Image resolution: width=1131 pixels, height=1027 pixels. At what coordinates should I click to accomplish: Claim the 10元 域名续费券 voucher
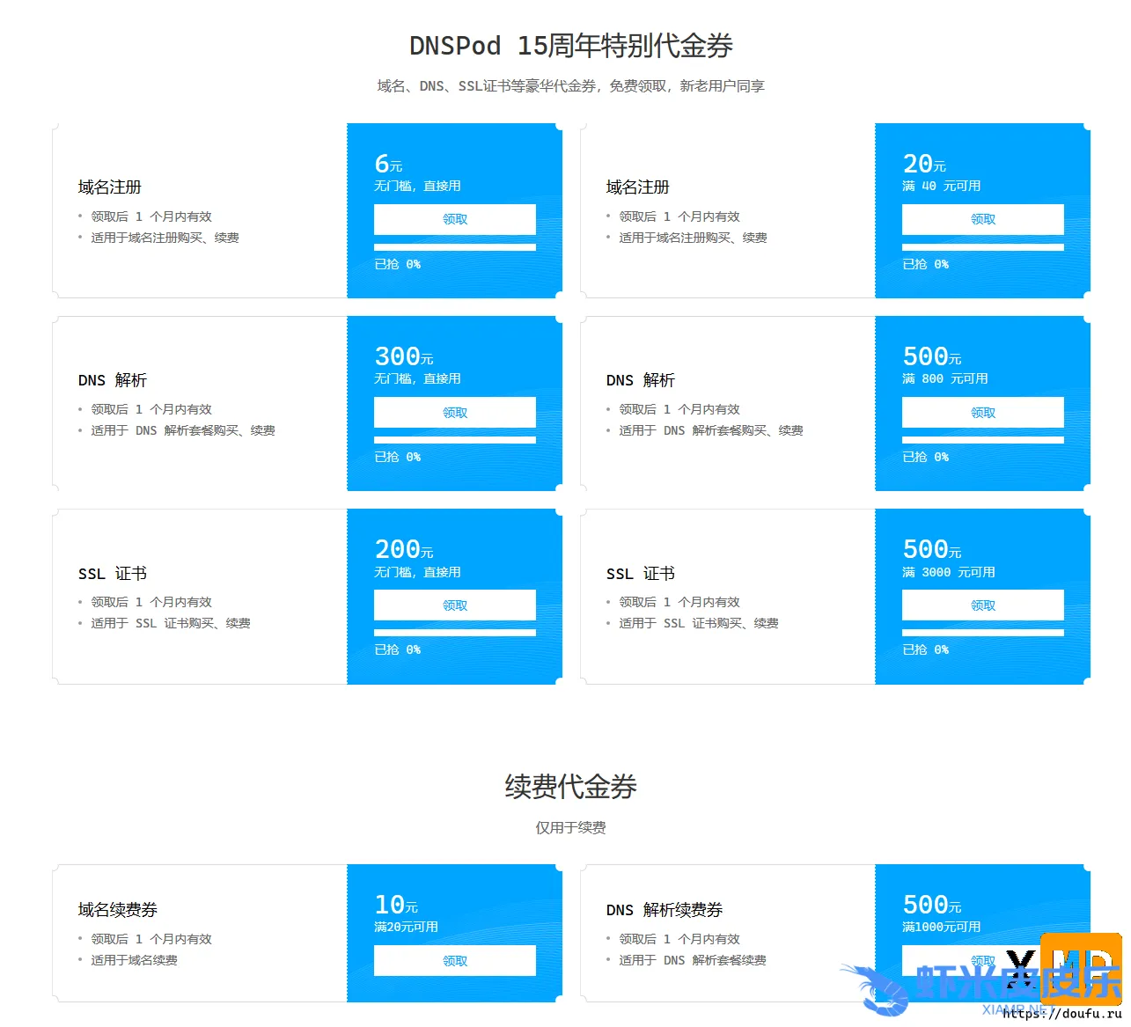point(455,961)
